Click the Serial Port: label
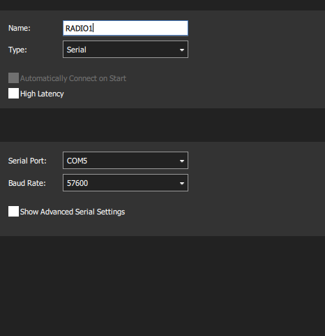 click(27, 161)
